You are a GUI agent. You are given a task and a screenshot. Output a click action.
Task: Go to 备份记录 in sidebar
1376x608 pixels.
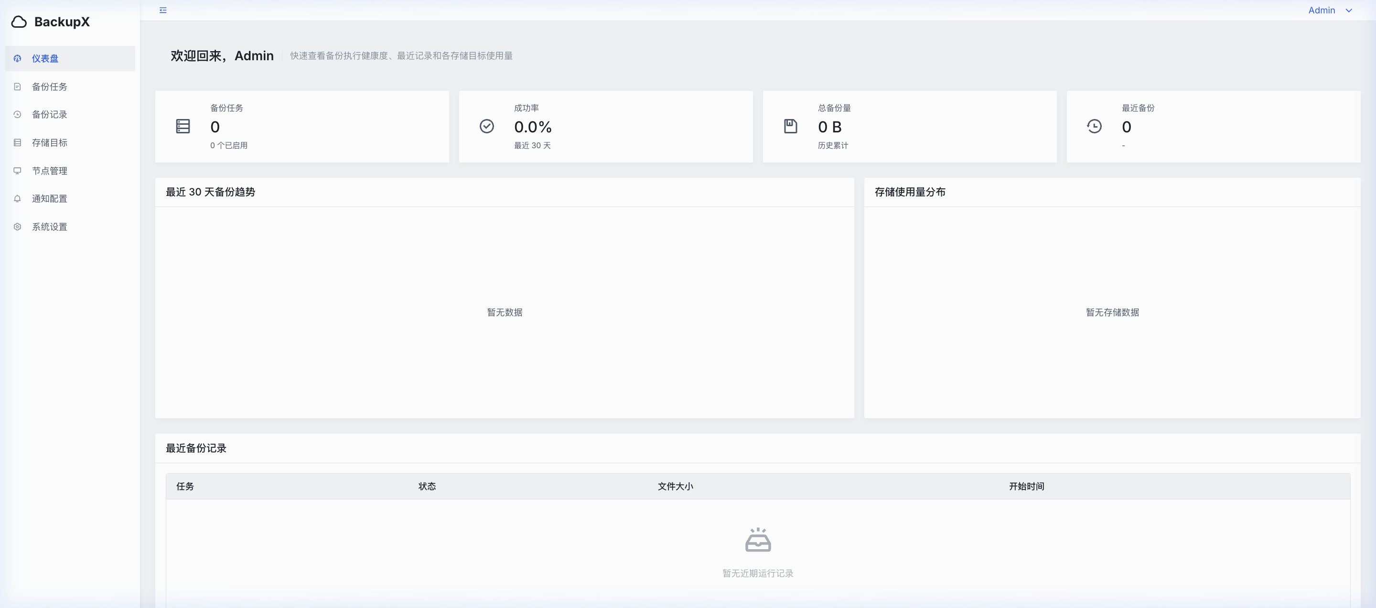tap(49, 115)
